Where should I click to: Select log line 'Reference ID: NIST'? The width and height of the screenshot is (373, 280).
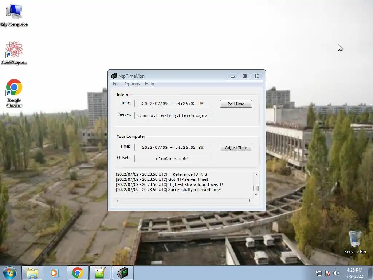[162, 174]
